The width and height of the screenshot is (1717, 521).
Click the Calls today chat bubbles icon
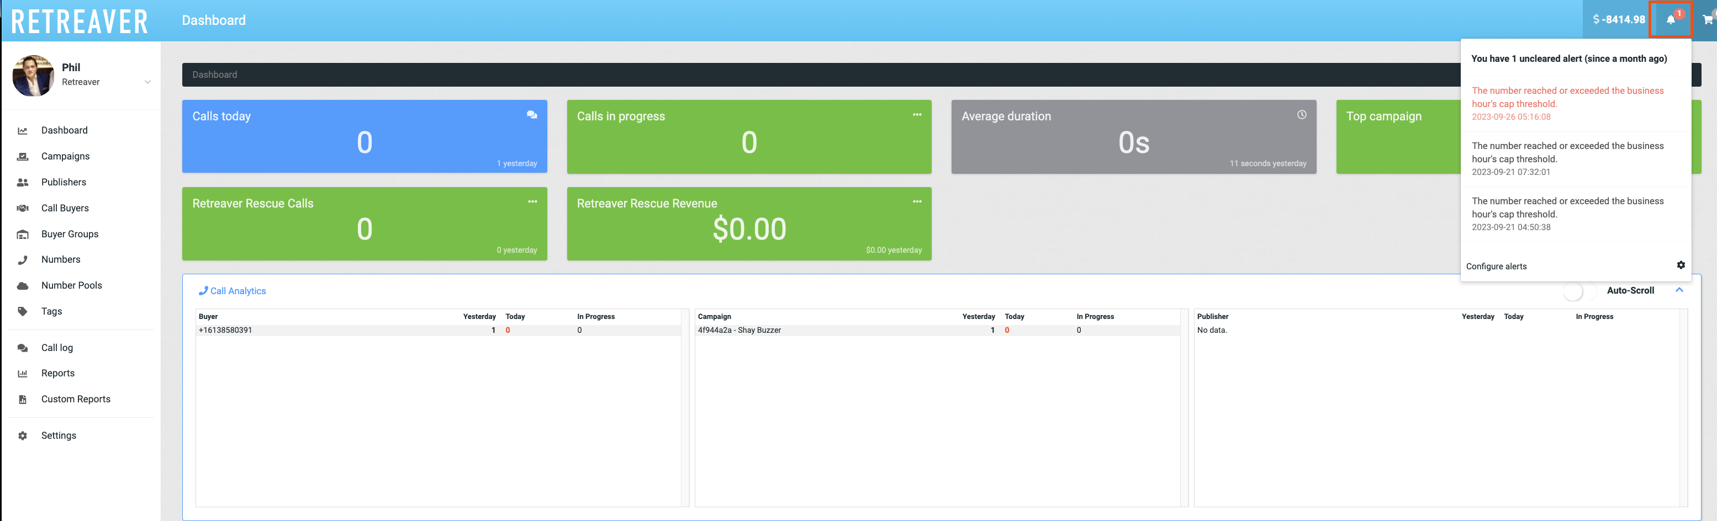(532, 115)
